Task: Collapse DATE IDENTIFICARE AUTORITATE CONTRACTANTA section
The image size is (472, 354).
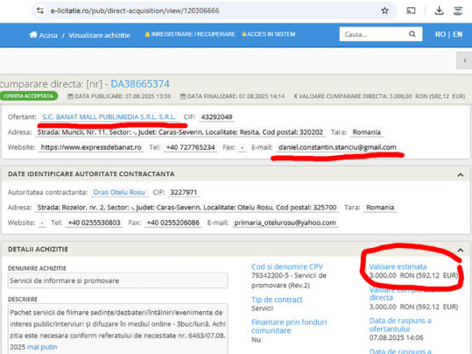Action: pyautogui.click(x=461, y=174)
